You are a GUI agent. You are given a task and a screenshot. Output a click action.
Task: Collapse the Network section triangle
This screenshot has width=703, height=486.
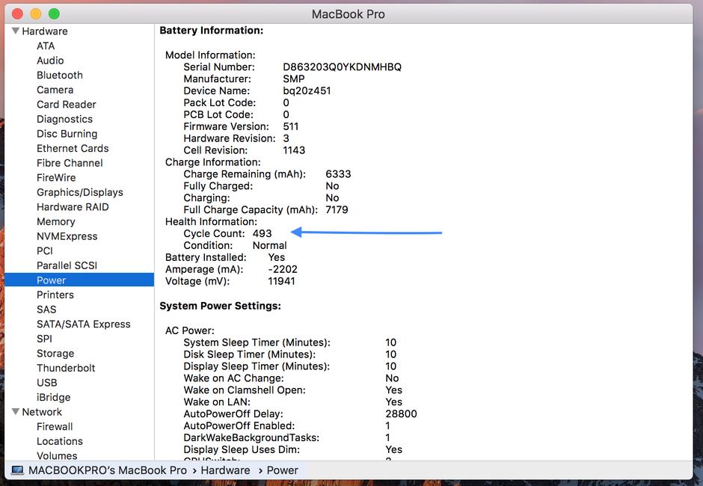[16, 411]
